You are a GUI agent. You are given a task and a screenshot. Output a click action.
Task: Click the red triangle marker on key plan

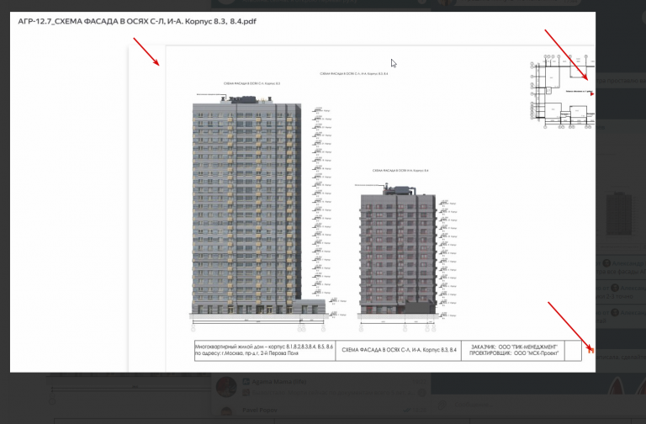point(592,94)
